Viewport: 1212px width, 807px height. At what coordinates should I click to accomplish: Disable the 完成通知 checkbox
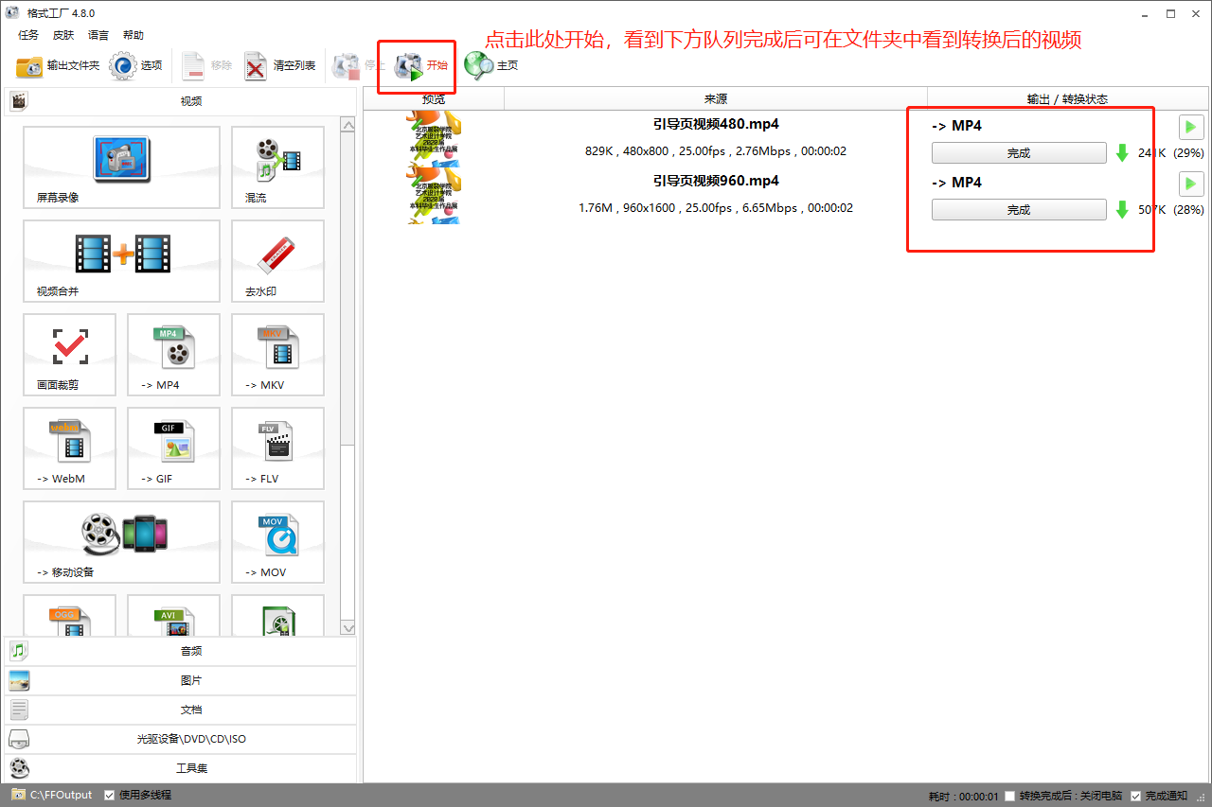tap(1136, 796)
